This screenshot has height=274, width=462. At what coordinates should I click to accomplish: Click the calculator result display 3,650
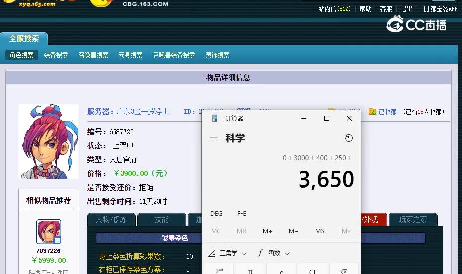(x=327, y=179)
